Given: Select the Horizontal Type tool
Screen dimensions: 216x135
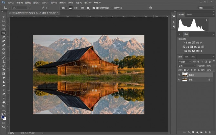Looking at the screenshot, I should [4, 90].
